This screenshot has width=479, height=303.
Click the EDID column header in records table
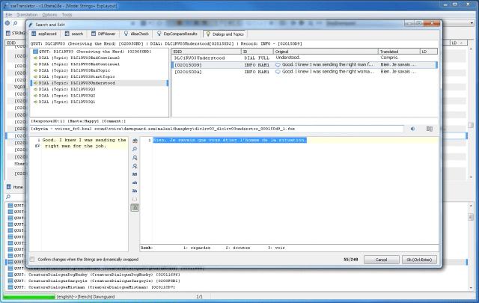tap(207, 52)
